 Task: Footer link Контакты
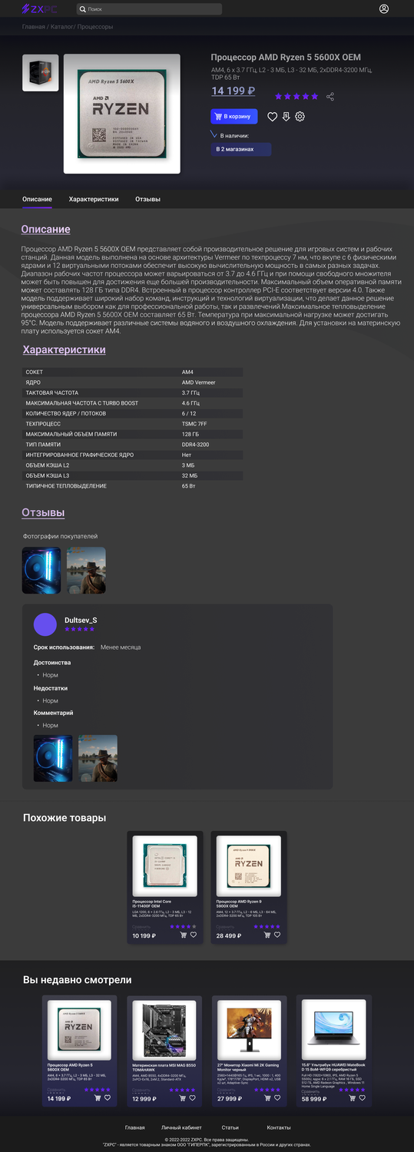tap(279, 1127)
